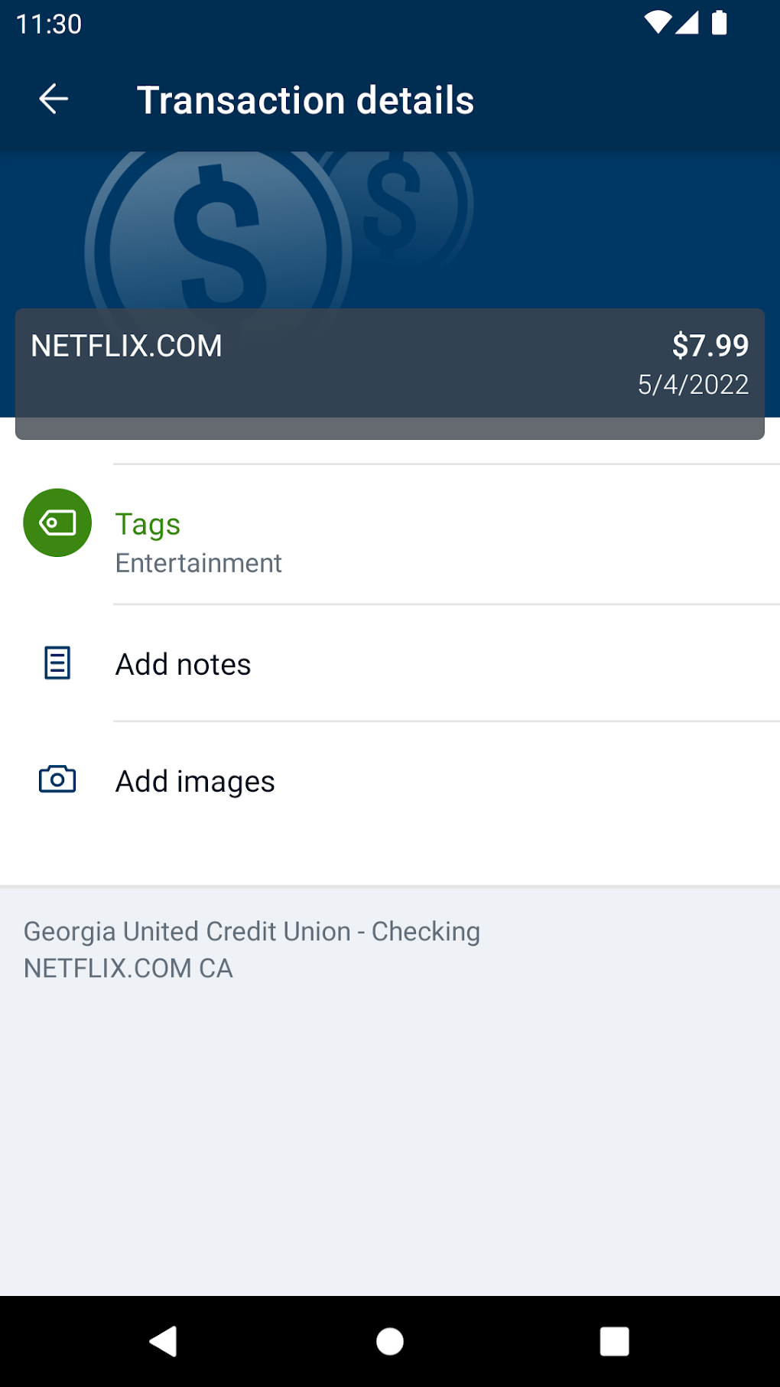Viewport: 780px width, 1387px height.
Task: Select the Entertainment tag text
Action: pos(198,563)
